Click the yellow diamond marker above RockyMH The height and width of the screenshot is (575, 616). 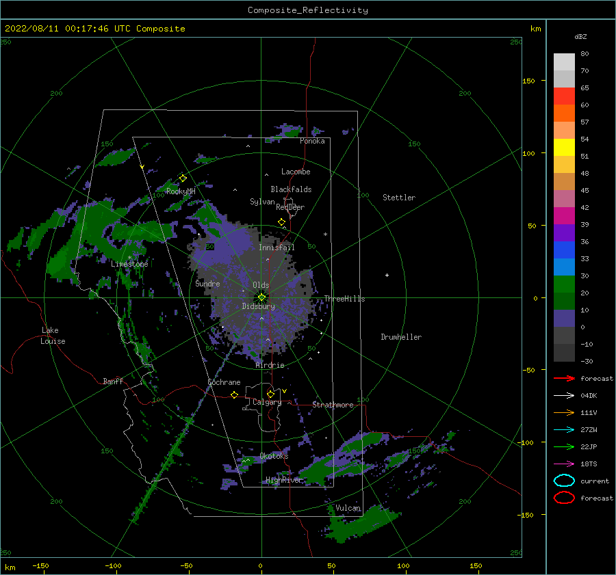(x=183, y=178)
